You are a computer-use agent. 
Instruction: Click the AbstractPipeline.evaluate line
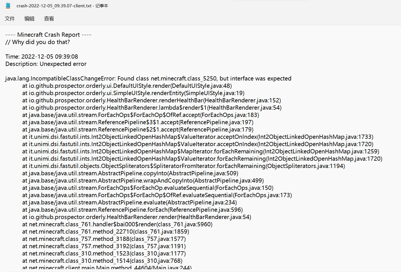point(129,202)
